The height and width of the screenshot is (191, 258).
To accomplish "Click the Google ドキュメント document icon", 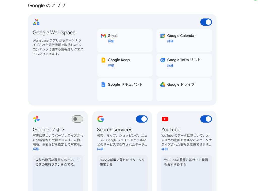I will [x=103, y=85].
